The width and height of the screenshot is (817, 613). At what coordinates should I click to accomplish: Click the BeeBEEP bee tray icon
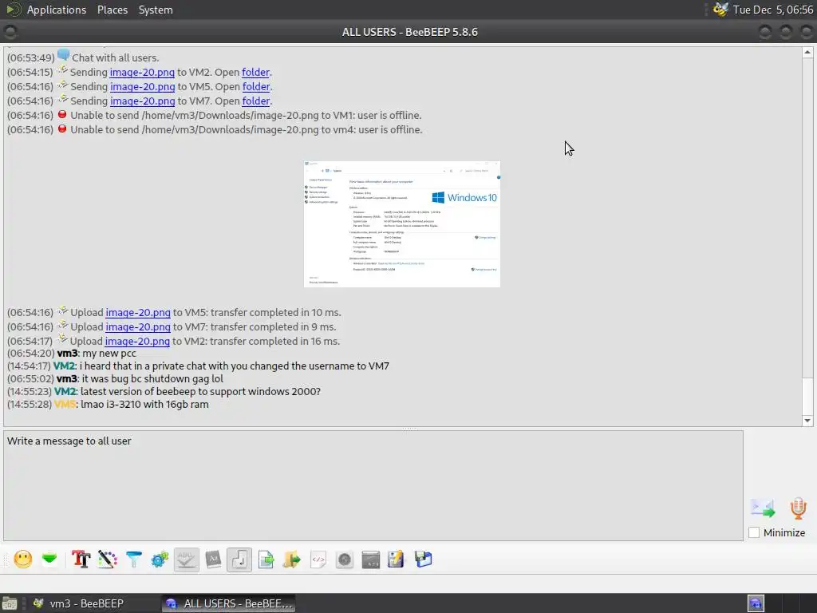click(x=720, y=10)
